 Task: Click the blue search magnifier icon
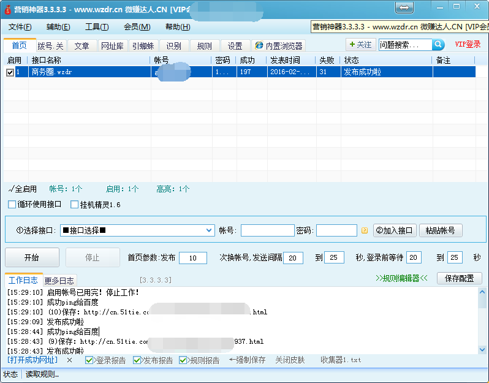[438, 45]
